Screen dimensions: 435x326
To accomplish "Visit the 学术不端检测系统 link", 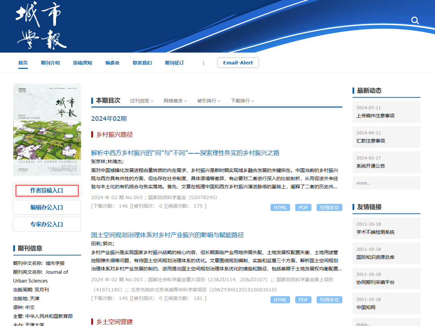I will click(x=375, y=232).
